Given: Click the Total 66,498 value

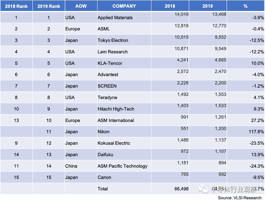Looking at the screenshot, I should (181, 189).
